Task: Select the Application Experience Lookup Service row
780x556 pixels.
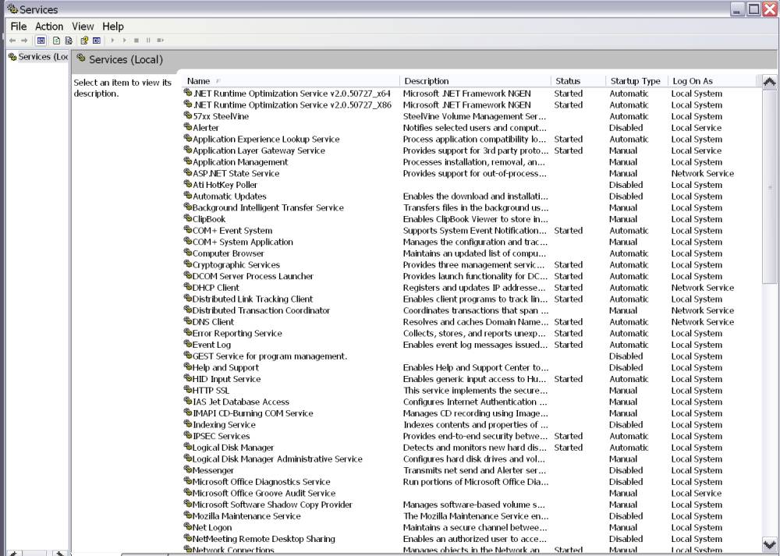Action: pos(472,140)
